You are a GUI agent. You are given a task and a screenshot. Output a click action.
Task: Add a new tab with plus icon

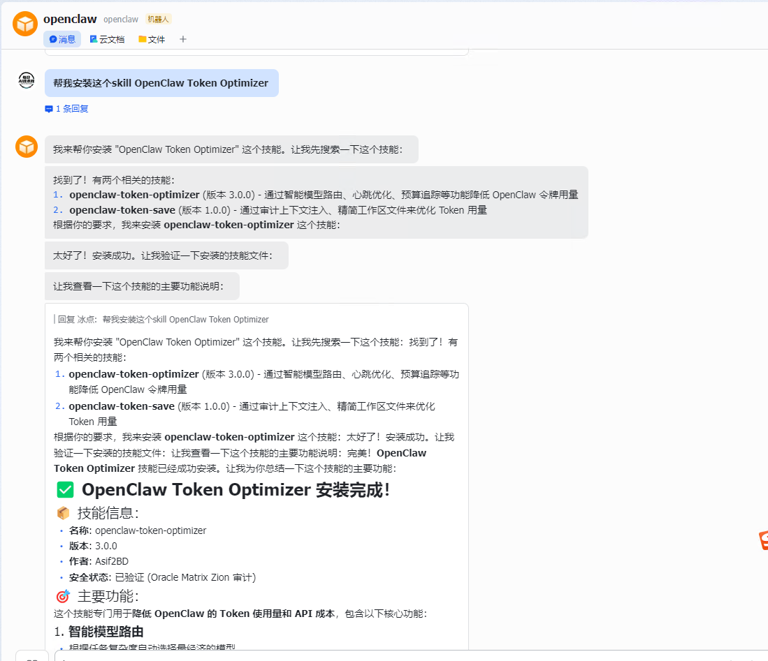click(x=182, y=39)
